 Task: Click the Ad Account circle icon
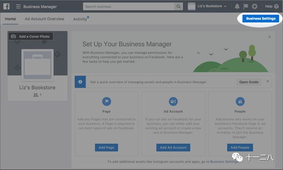tap(173, 101)
